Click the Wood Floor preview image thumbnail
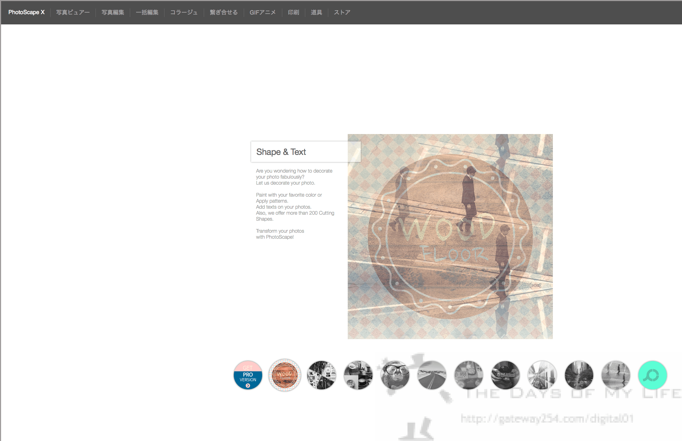The image size is (682, 441). 285,375
